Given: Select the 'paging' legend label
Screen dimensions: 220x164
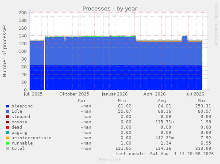Looking at the screenshot, I should [x=19, y=133].
